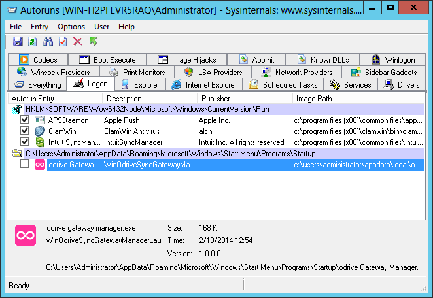Sort by Image Path column header

[358, 99]
